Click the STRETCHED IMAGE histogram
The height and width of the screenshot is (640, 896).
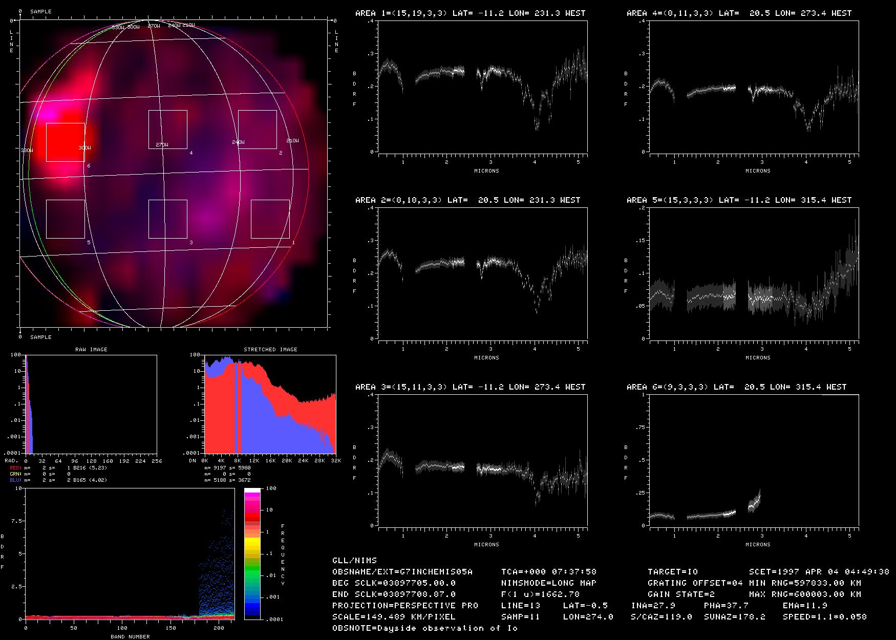click(x=270, y=404)
